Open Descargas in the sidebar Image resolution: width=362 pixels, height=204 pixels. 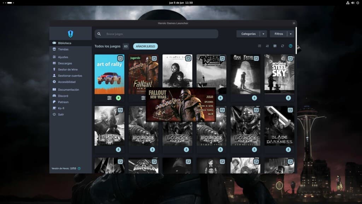coord(70,63)
